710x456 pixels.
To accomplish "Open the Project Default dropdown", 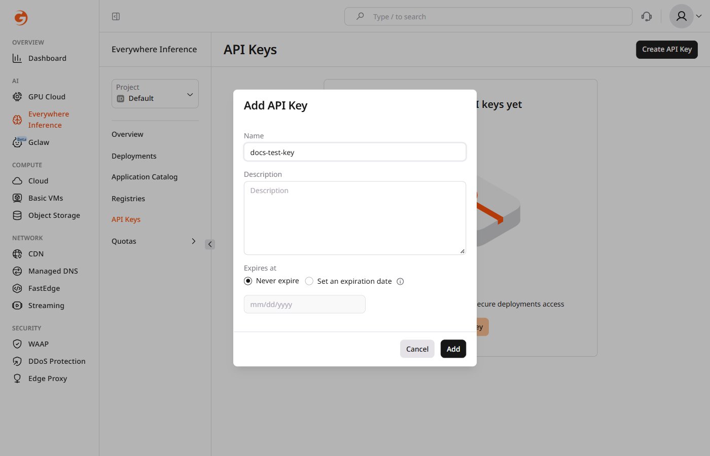I will (x=155, y=93).
